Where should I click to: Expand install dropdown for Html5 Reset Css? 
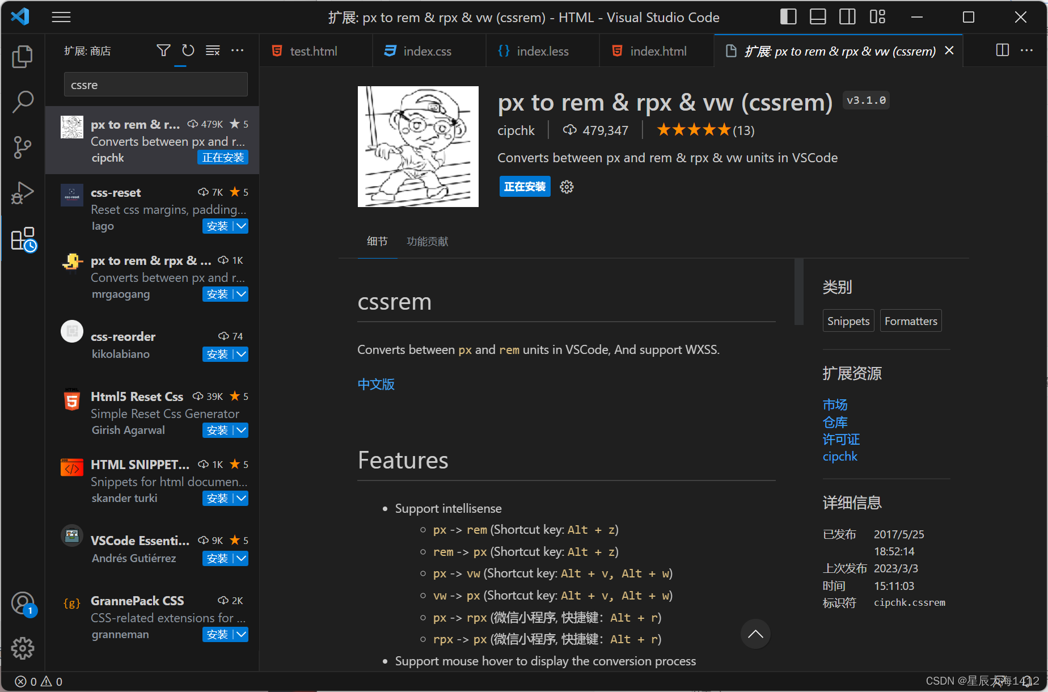(241, 430)
